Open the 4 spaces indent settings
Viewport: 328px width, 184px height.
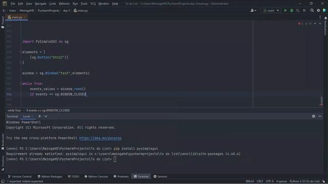click(281, 181)
